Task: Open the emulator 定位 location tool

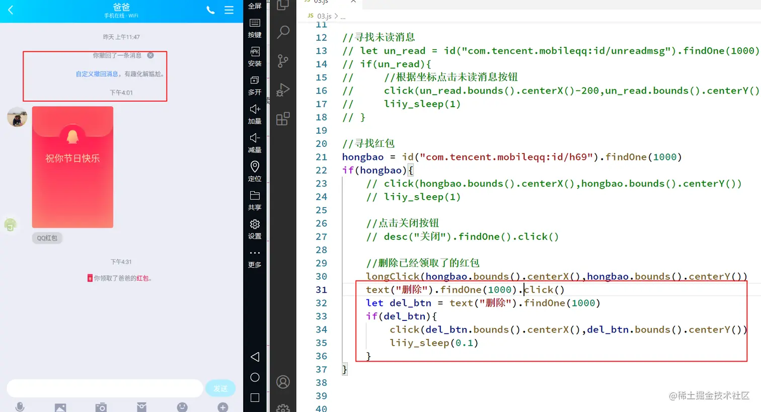Action: coord(255,172)
